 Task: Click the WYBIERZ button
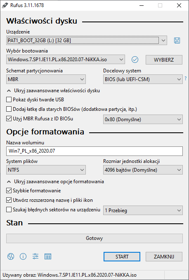[164, 60]
